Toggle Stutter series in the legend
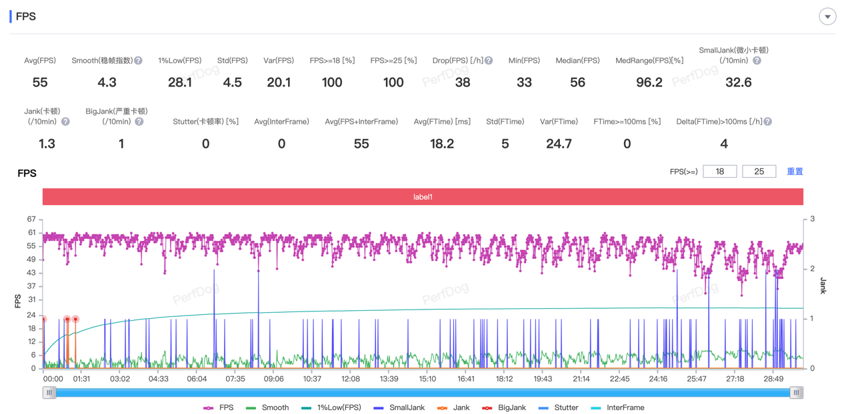The image size is (846, 414). [558, 407]
